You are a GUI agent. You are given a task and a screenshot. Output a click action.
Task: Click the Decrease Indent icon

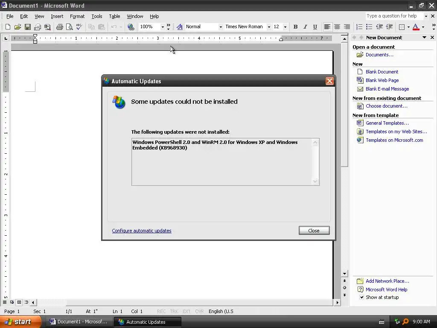point(379,27)
